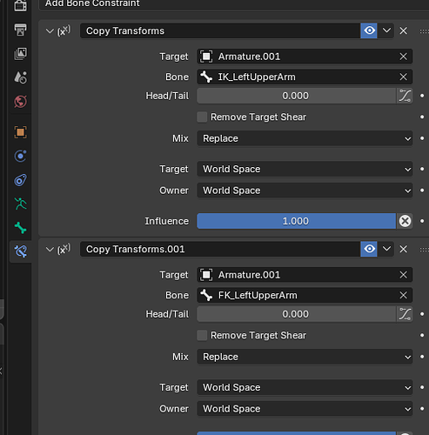Animate Influence property dot in Copy Transforms
The height and width of the screenshot is (435, 429).
pos(422,221)
